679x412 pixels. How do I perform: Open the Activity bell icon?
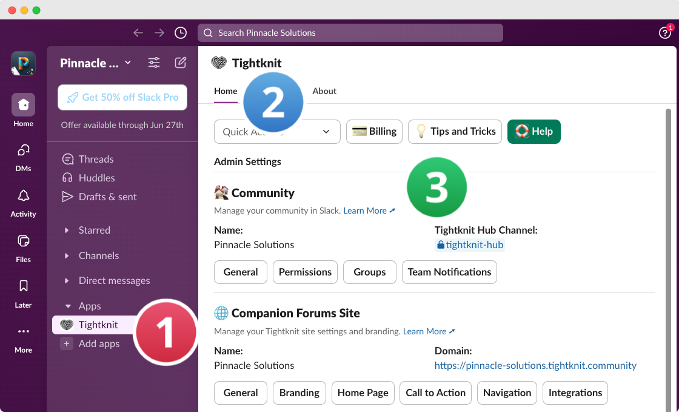point(24,196)
